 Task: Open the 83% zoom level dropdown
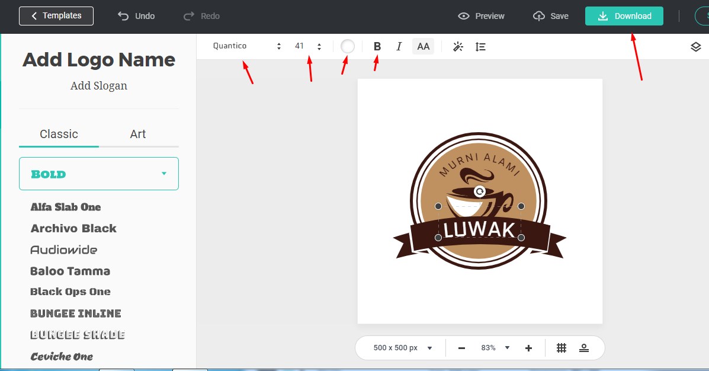[x=494, y=347]
